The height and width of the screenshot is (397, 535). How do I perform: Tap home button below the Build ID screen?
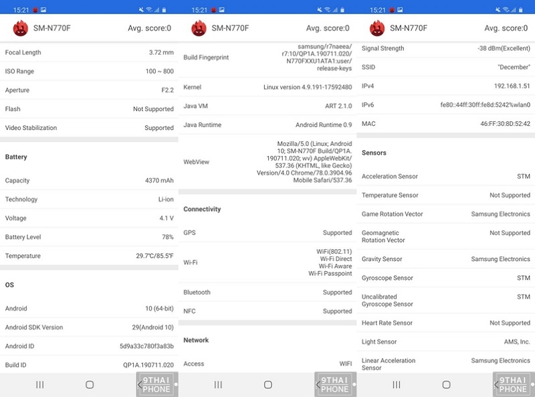90,385
